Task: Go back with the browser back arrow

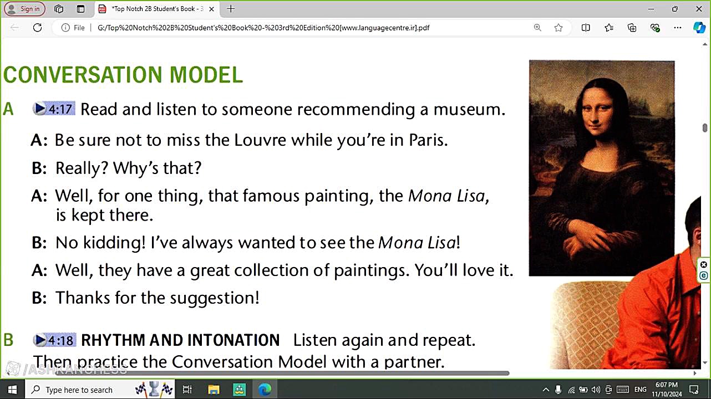Action: pos(15,28)
